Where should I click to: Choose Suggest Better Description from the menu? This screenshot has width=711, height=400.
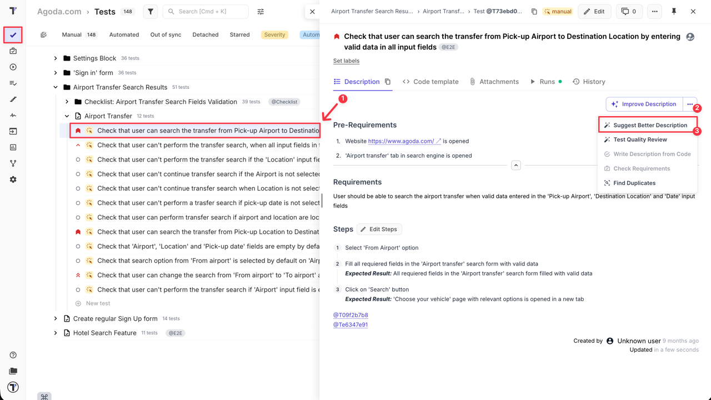click(x=648, y=124)
